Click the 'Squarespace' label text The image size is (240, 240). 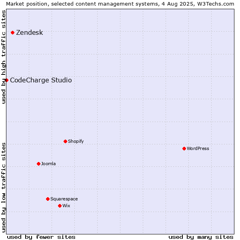pyautogui.click(x=64, y=199)
